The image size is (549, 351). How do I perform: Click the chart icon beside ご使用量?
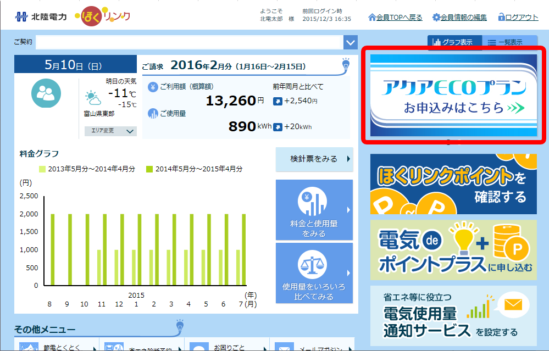153,113
